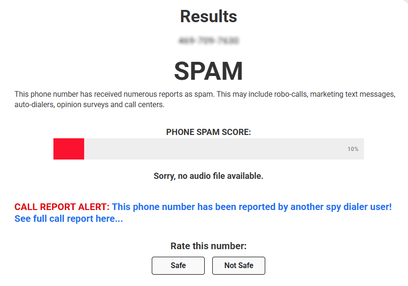
Task: Click the Safe rating button
Action: 178,265
